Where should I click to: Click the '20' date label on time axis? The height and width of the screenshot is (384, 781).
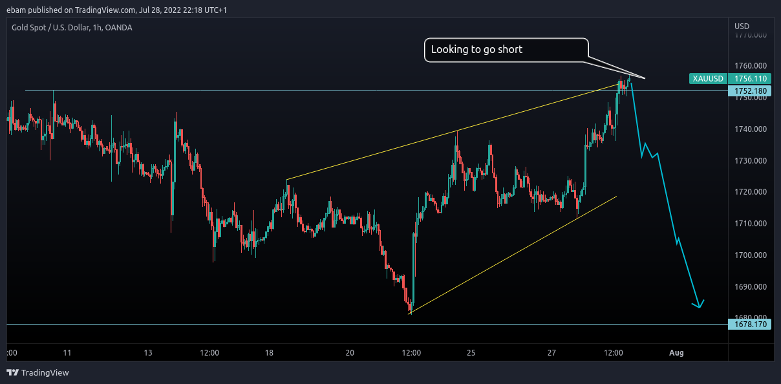[x=350, y=353]
